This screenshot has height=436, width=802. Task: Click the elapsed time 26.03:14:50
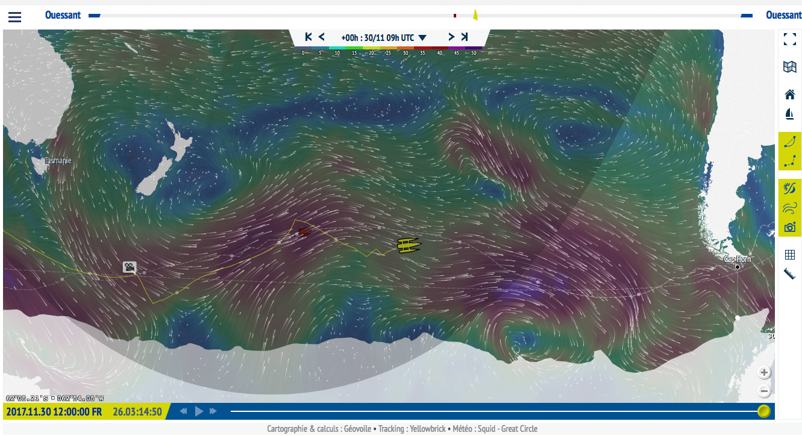pyautogui.click(x=137, y=411)
